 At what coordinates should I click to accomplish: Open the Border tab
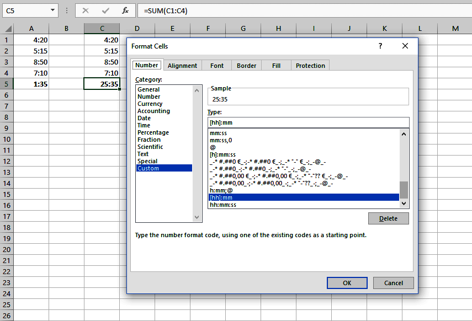[x=246, y=65]
